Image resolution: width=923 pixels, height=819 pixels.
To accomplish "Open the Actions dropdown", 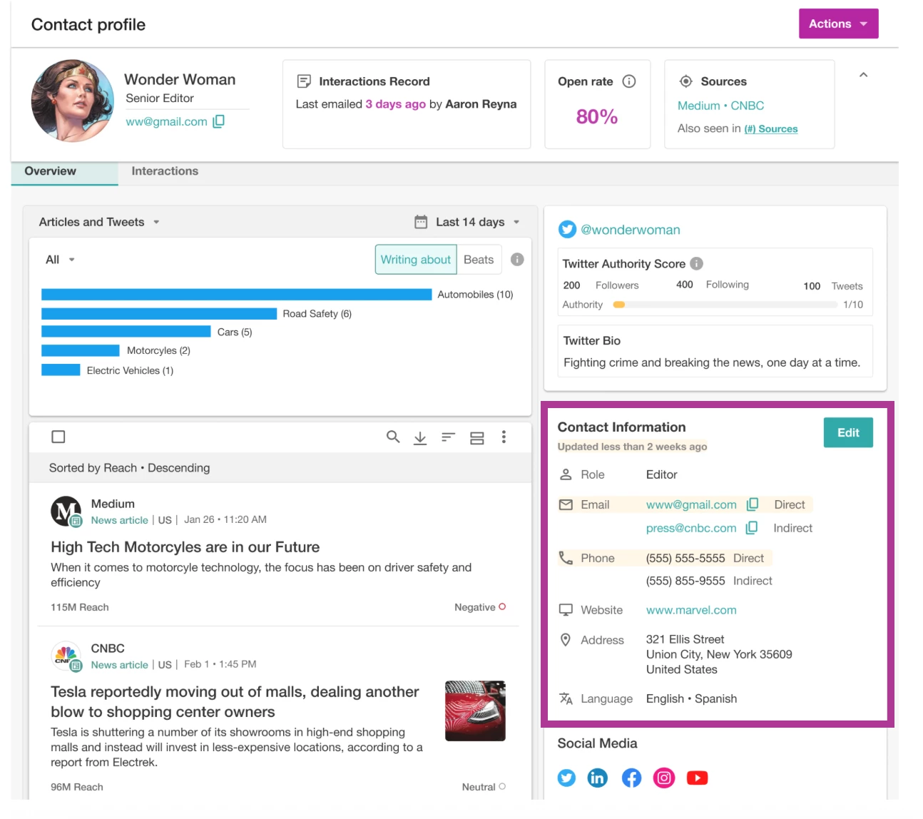I will [x=838, y=24].
